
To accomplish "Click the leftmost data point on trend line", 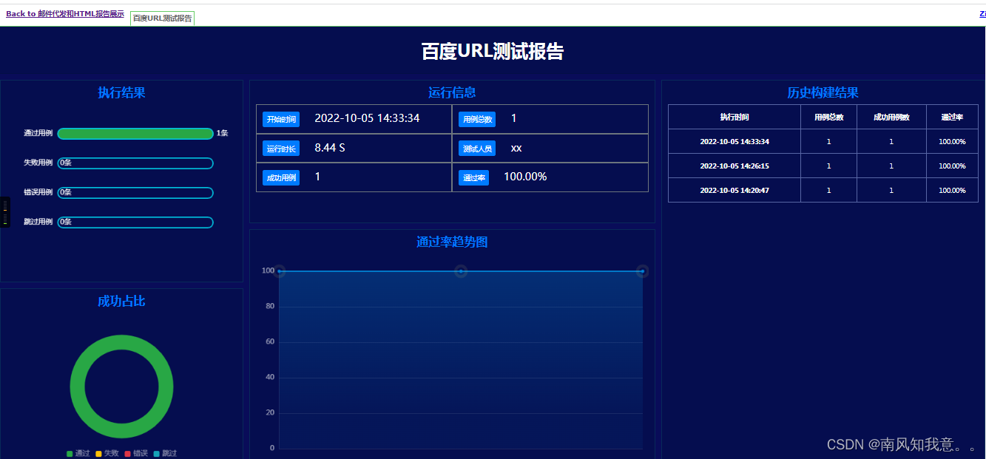I will pyautogui.click(x=279, y=271).
